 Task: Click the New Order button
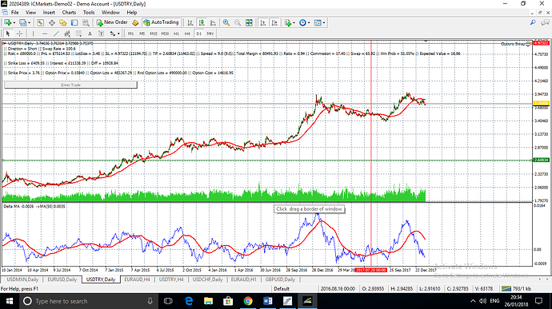pos(112,22)
